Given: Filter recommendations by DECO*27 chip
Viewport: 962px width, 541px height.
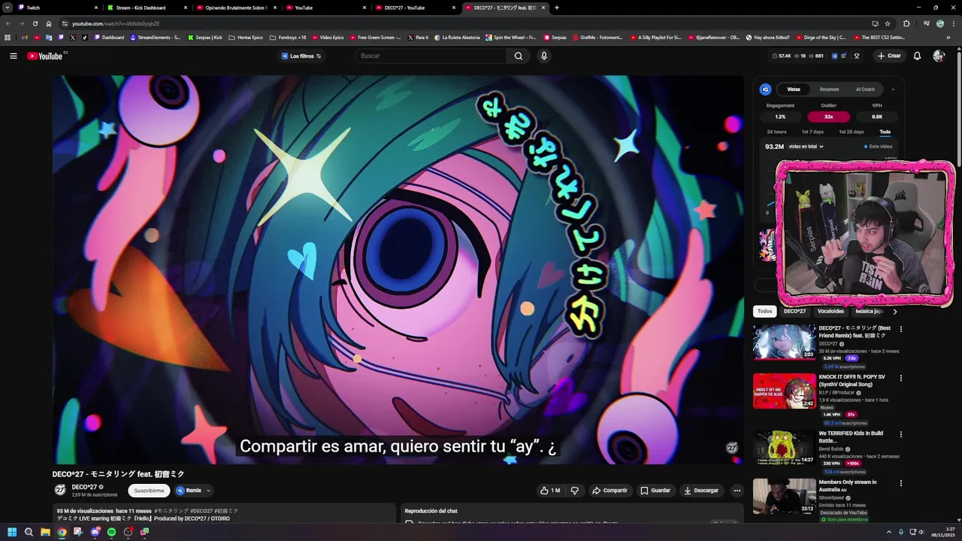Looking at the screenshot, I should pyautogui.click(x=794, y=311).
